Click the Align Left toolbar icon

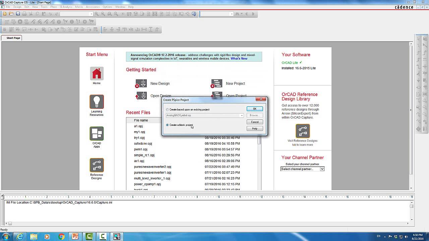pos(105,29)
